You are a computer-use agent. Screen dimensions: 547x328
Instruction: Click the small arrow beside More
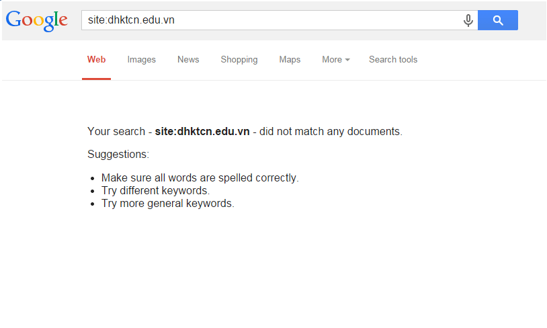(x=347, y=60)
